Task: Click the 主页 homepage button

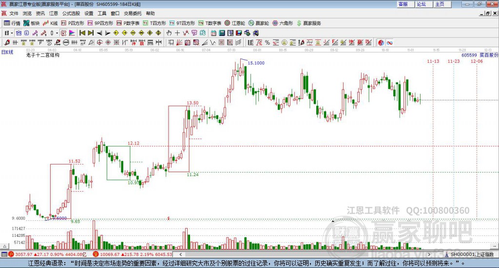Action: tap(442, 4)
